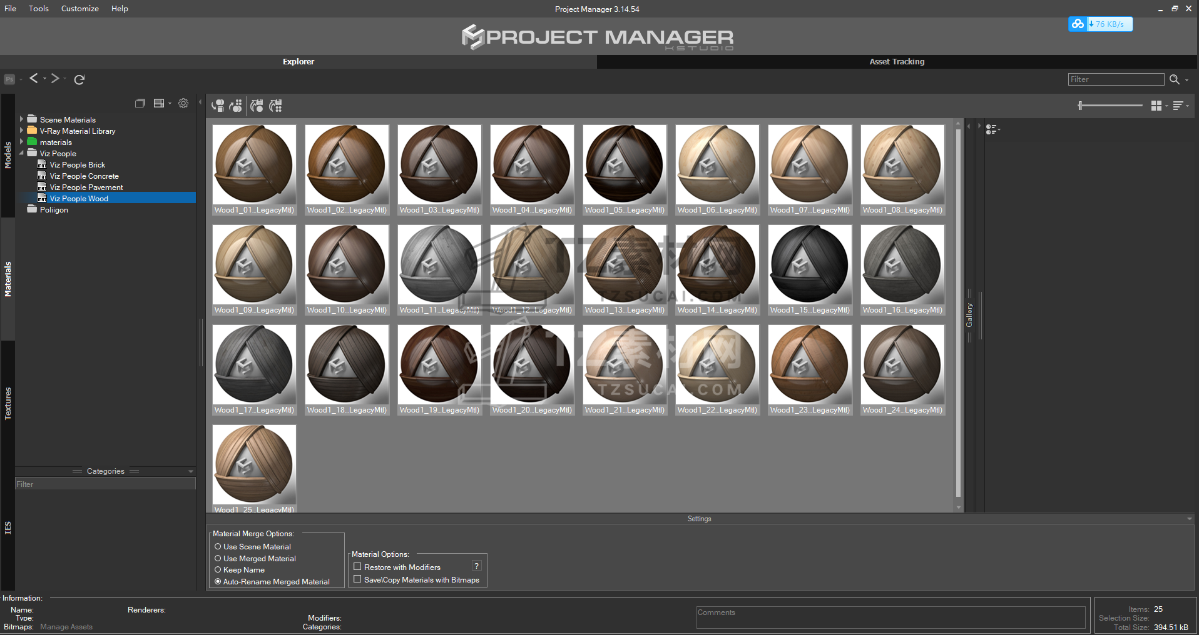
Task: Click the Viz People Concrete MAT file icon
Action: pyautogui.click(x=42, y=176)
